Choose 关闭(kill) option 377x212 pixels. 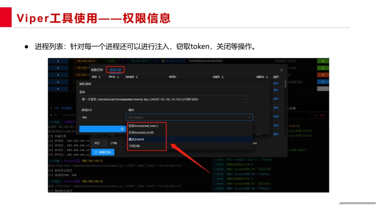click(134, 146)
